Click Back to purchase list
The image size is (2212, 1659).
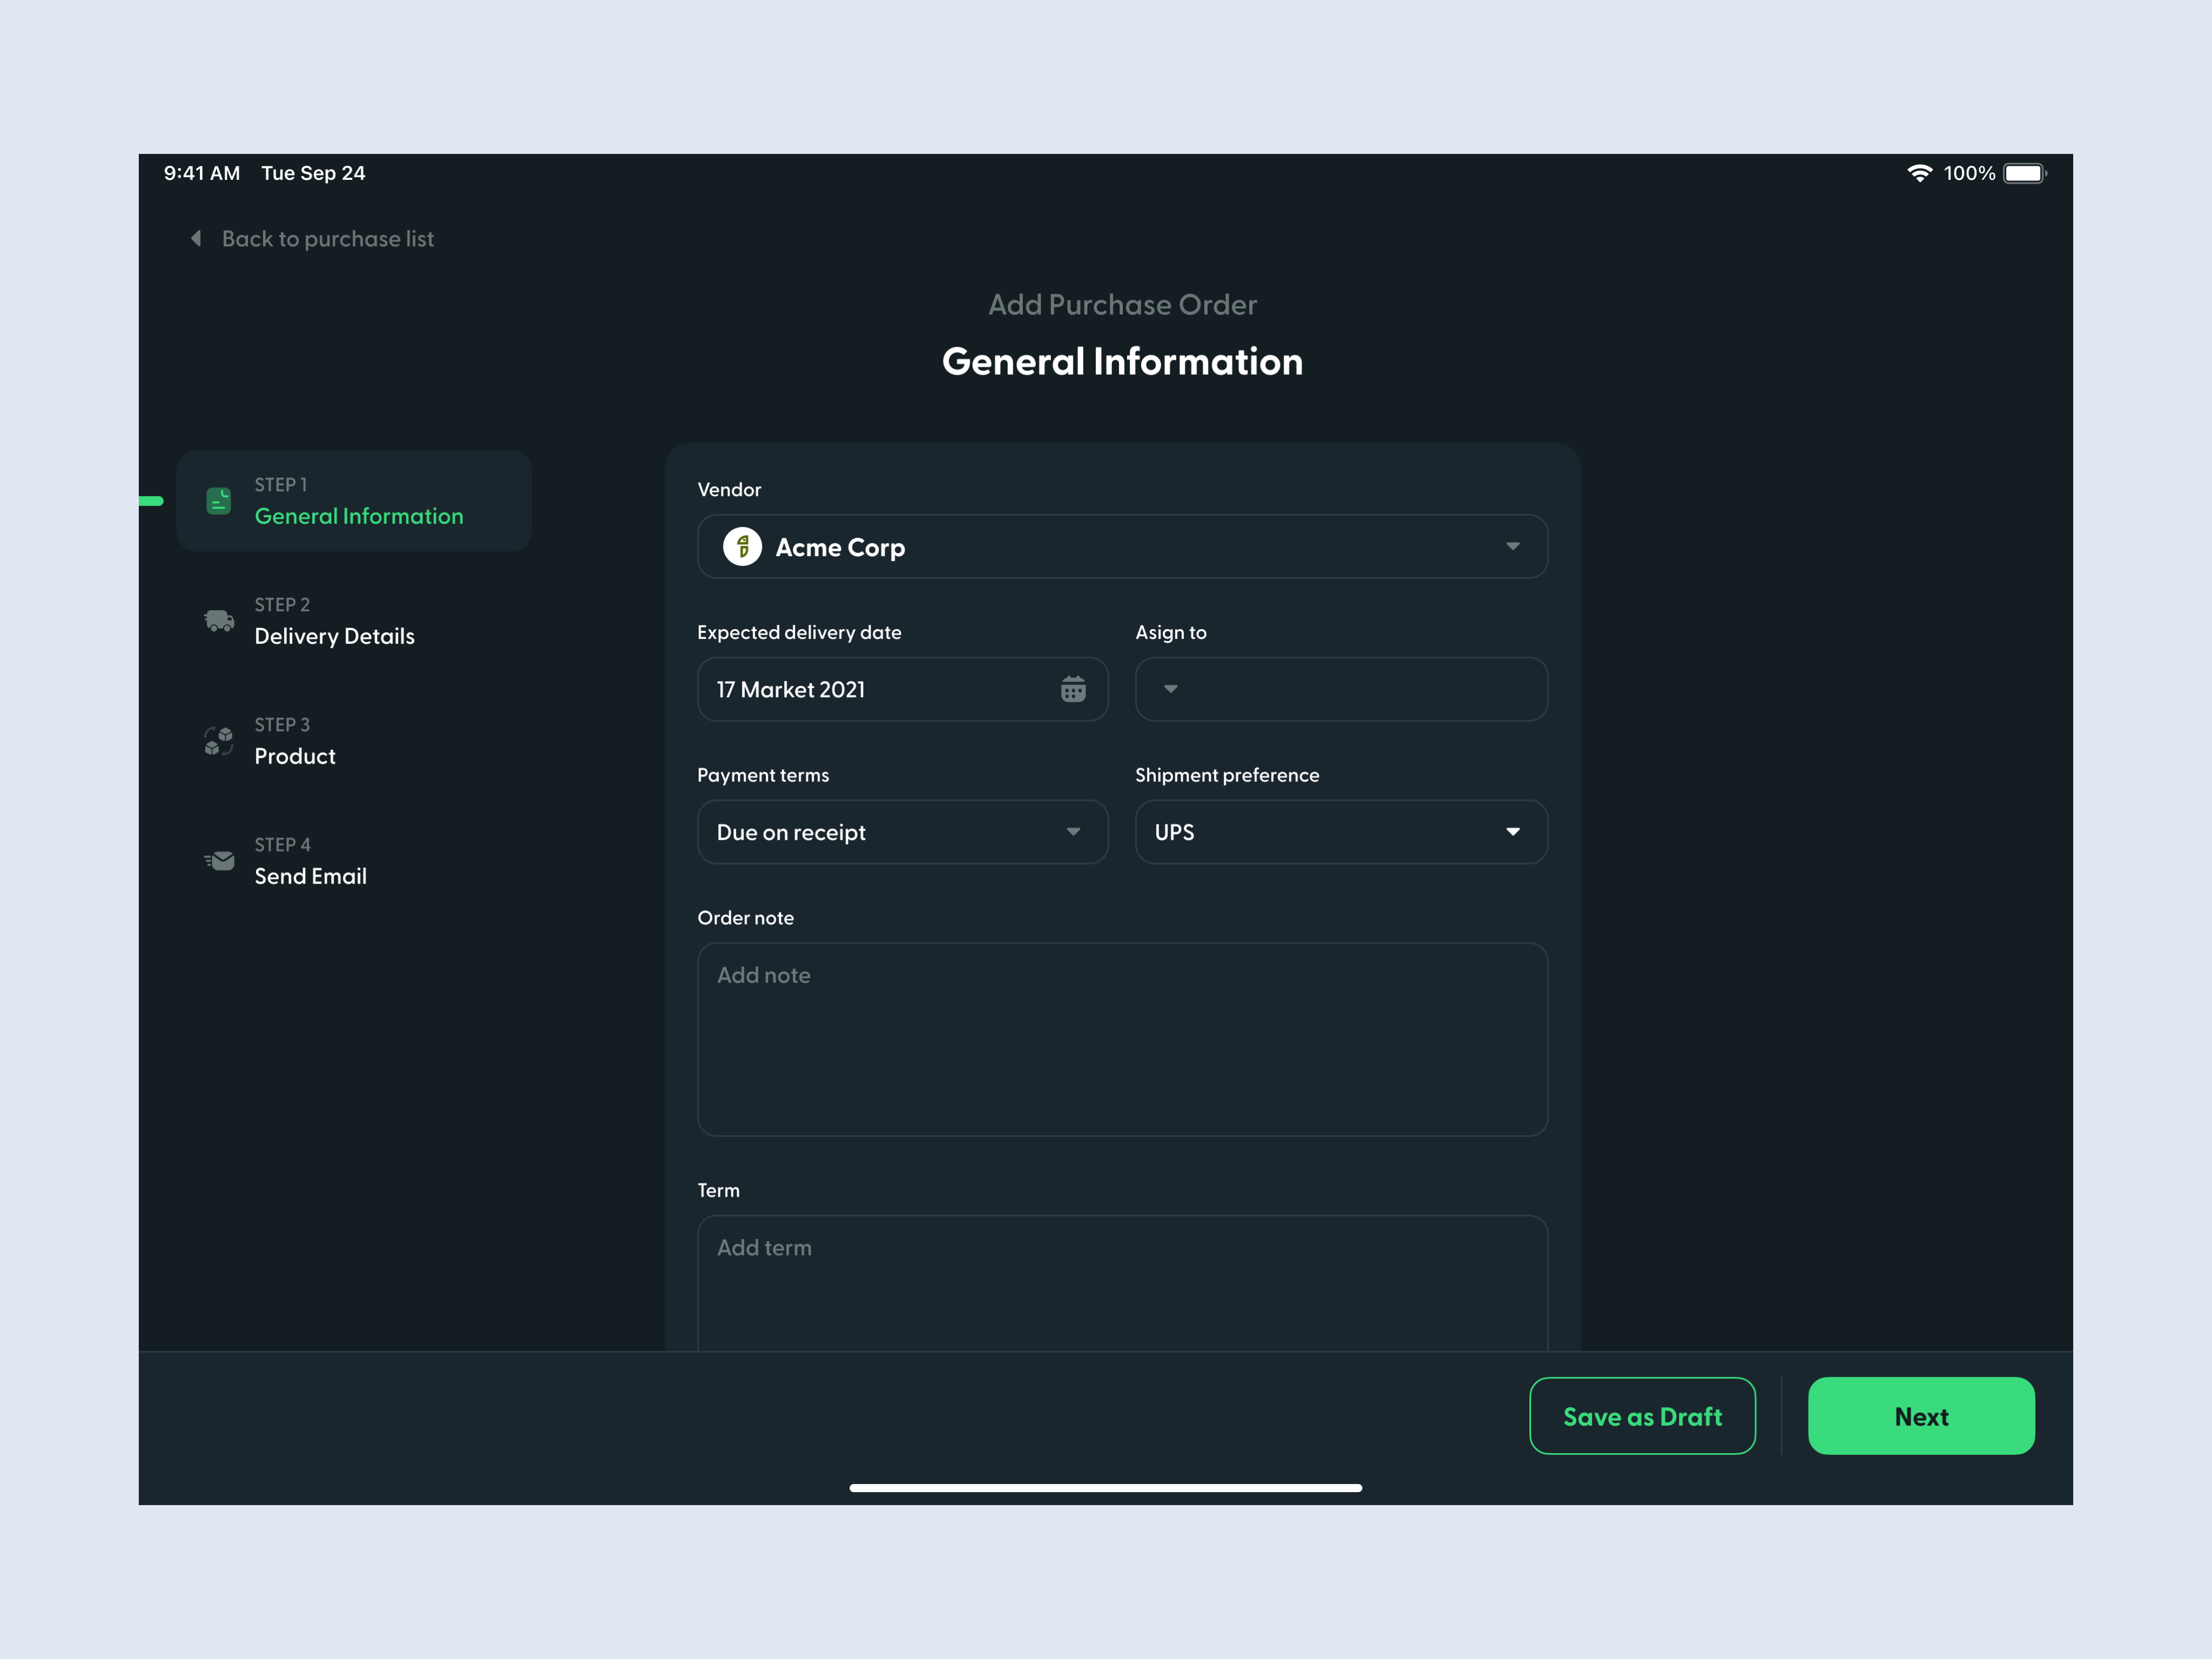tap(327, 238)
